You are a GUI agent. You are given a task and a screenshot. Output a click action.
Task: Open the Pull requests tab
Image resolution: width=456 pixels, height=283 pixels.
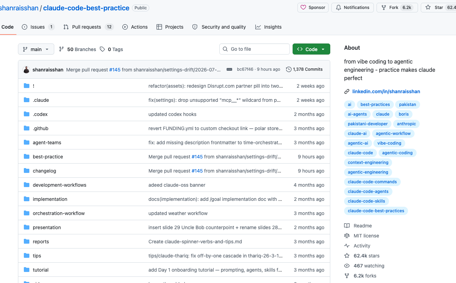pyautogui.click(x=88, y=27)
